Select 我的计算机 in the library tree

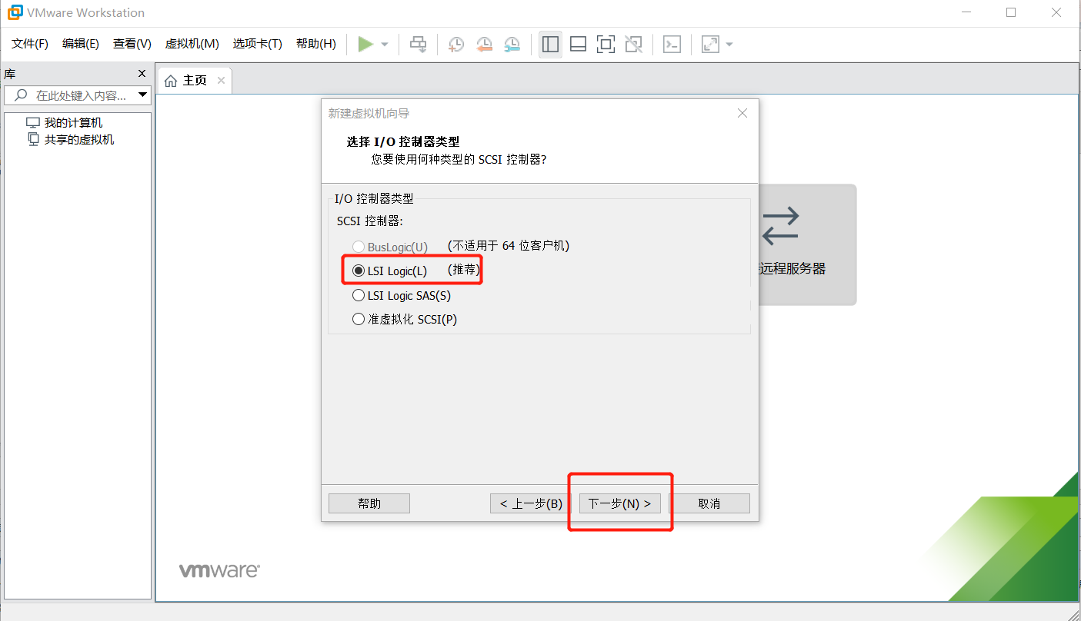point(73,123)
